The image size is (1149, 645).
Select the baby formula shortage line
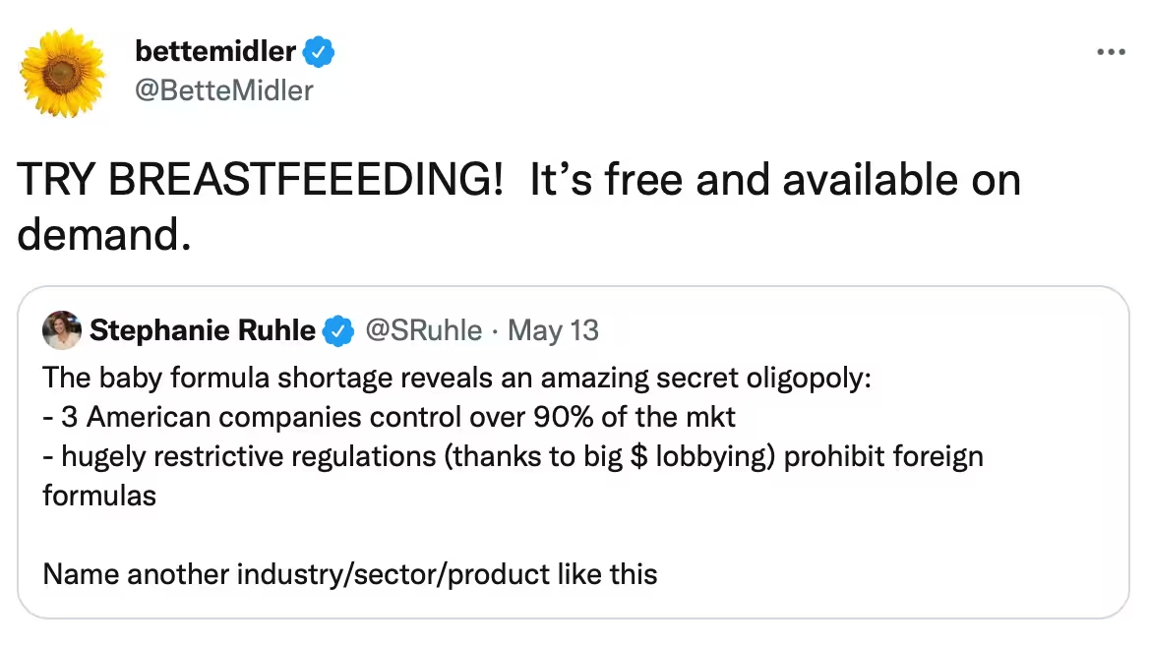456,378
